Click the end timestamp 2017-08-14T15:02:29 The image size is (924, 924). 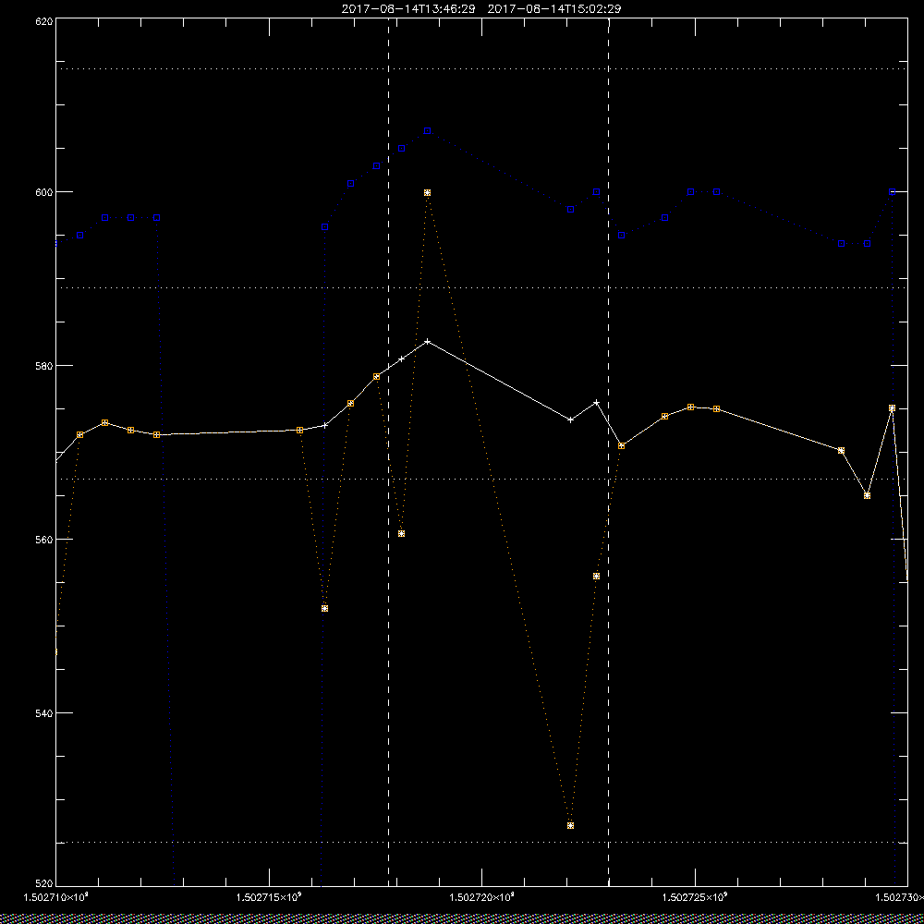tap(554, 9)
